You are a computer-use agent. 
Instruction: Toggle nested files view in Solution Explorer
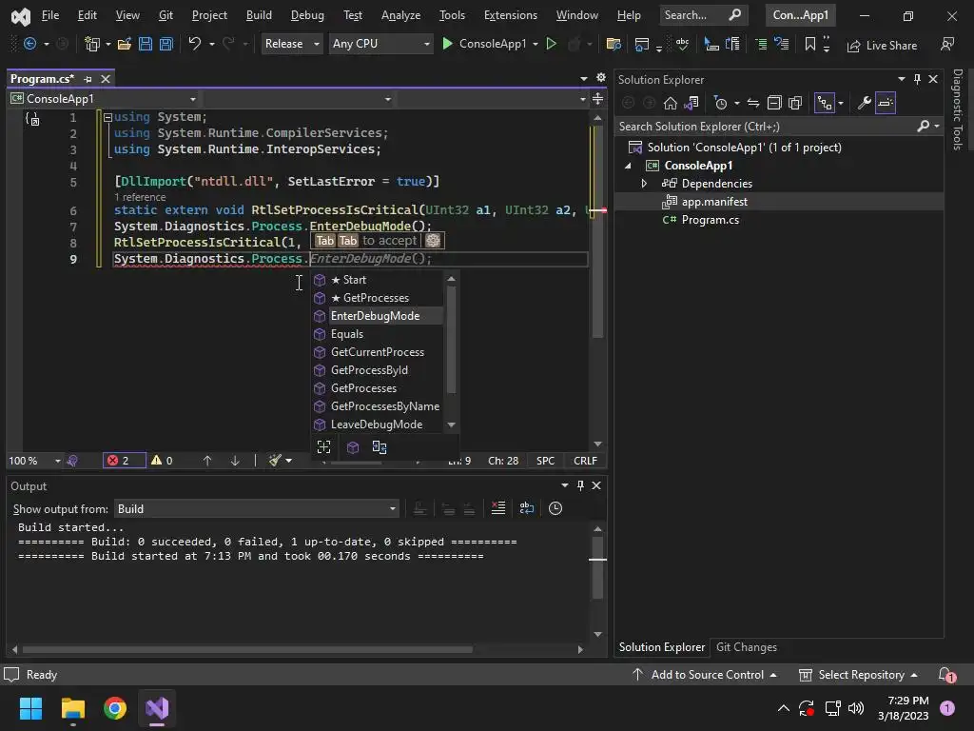(825, 103)
